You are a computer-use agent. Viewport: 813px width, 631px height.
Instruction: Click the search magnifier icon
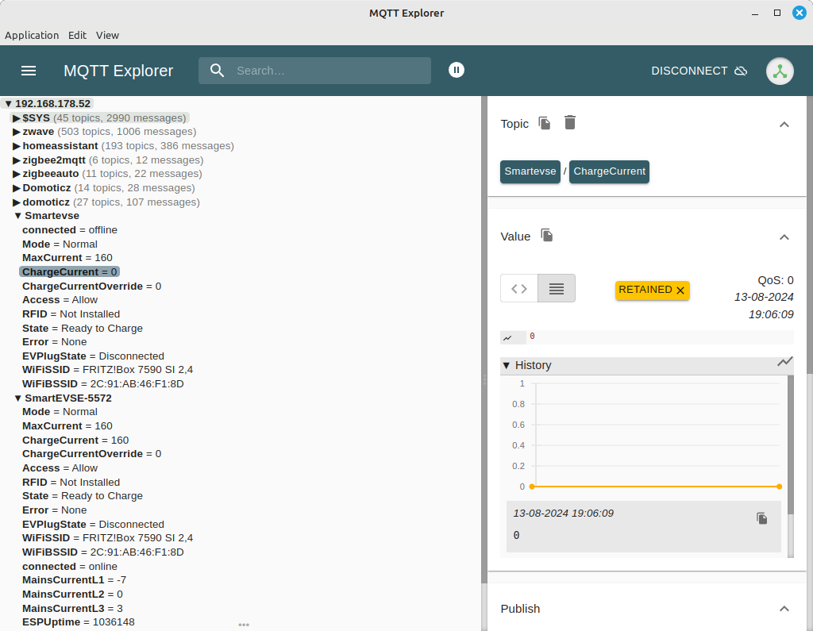218,71
